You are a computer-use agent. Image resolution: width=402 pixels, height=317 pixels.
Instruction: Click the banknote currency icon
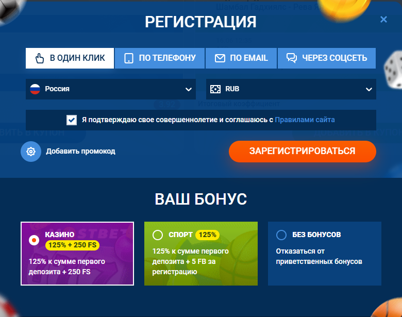point(215,89)
